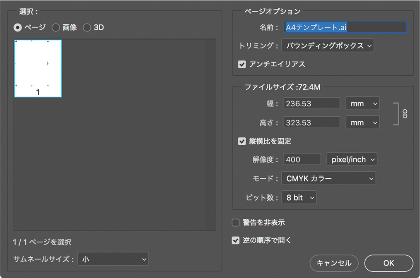Click the thumbnail list scrollbar track
Viewport: 420px width, 278px height.
[x=210, y=134]
